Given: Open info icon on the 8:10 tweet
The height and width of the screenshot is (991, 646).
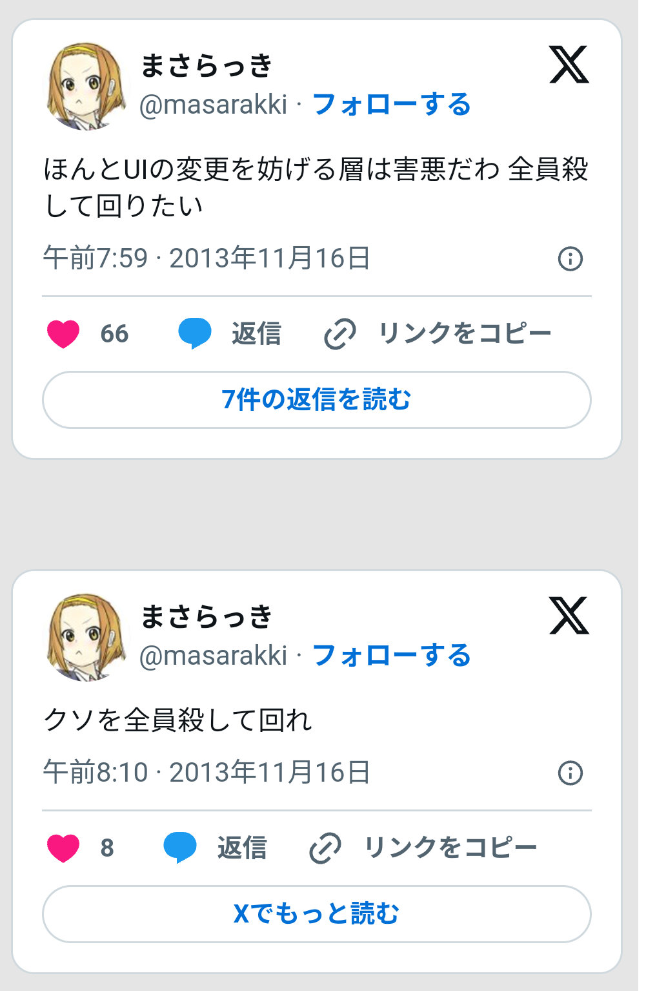Looking at the screenshot, I should point(570,773).
